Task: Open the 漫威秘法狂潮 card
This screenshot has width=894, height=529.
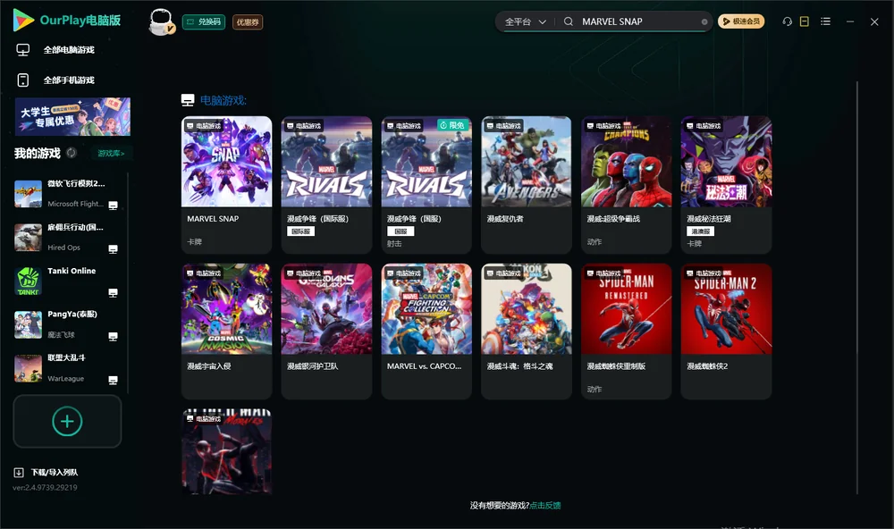Action: (x=726, y=185)
